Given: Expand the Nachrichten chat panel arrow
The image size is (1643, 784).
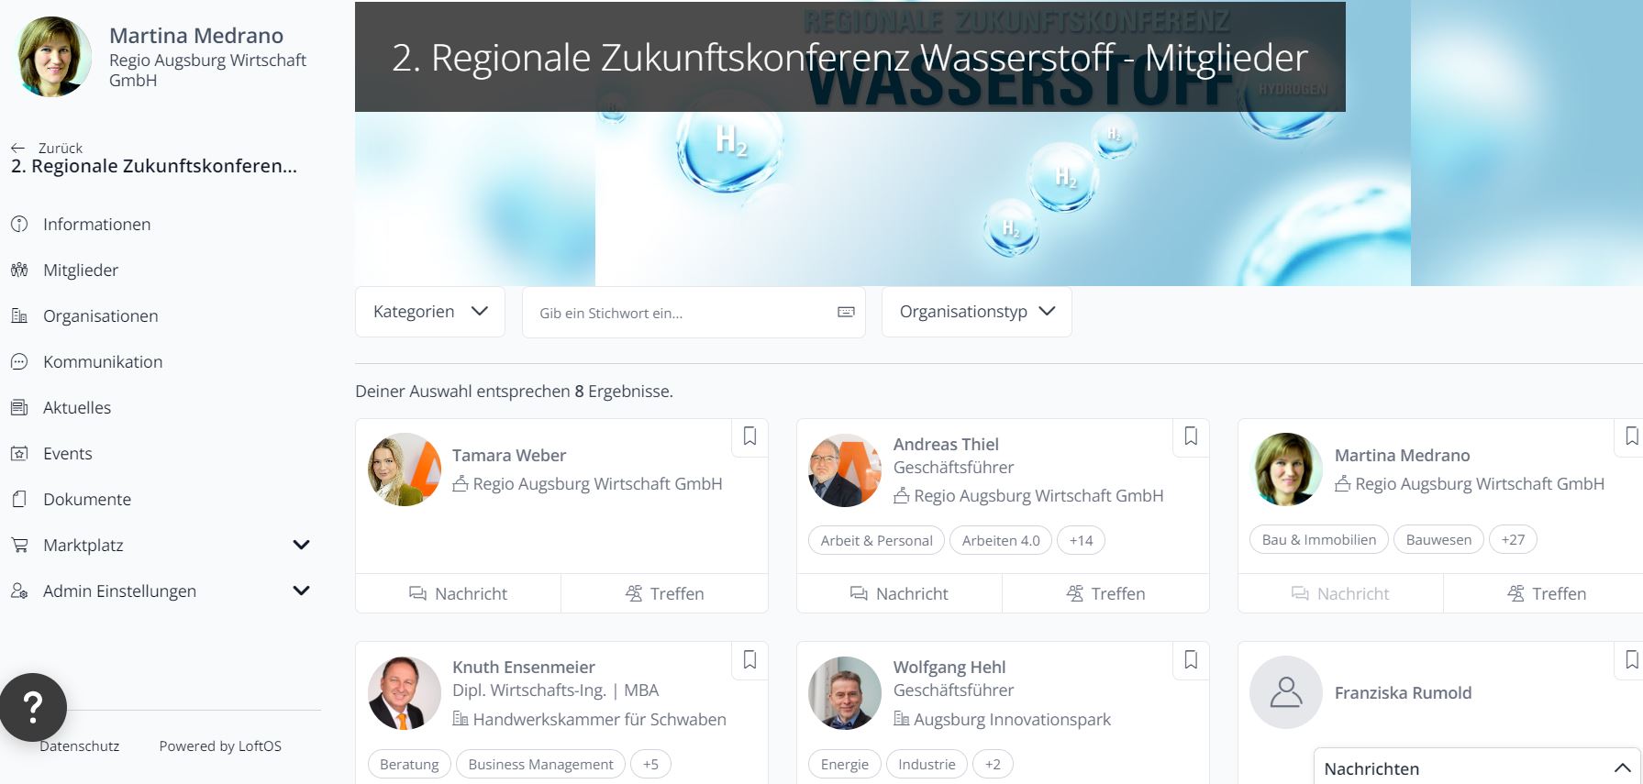Looking at the screenshot, I should (x=1622, y=768).
